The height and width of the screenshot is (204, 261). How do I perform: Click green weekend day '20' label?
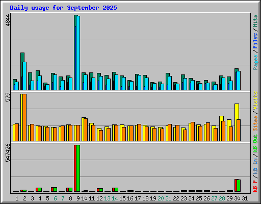click(x=161, y=198)
